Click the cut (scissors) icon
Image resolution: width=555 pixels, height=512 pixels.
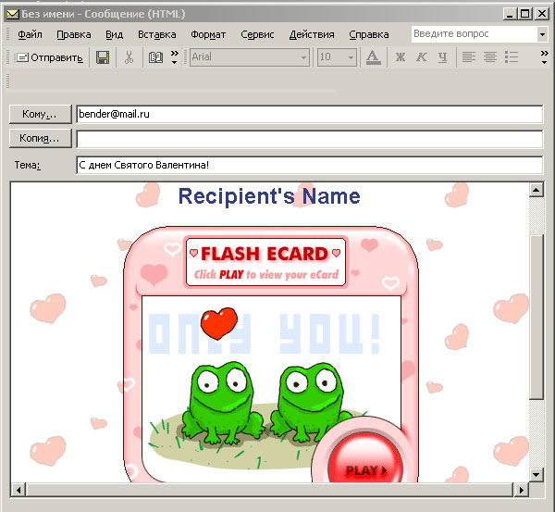129,57
